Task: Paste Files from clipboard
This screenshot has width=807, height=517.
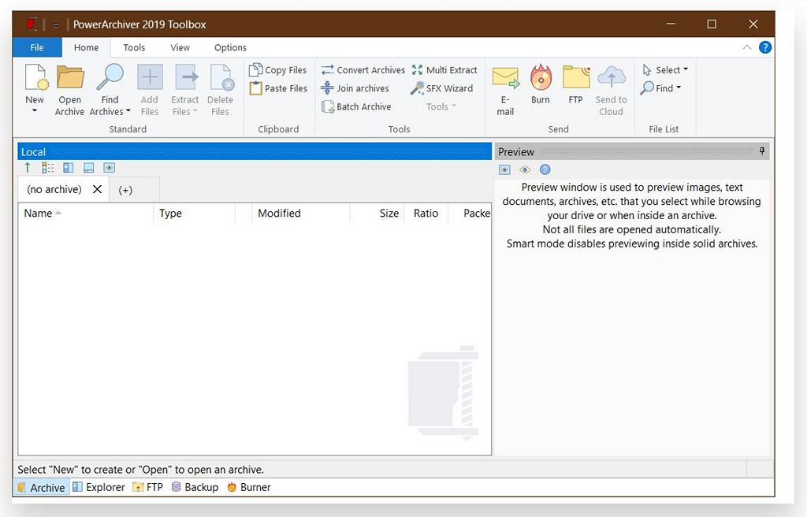Action: pos(278,88)
